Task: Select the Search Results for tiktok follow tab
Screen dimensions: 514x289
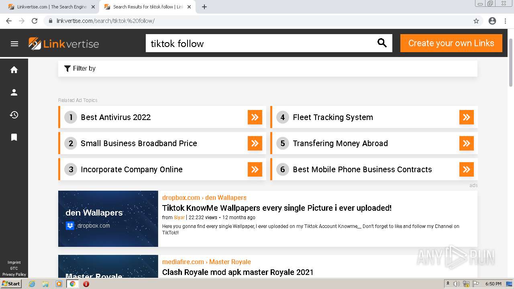Action: point(147,7)
